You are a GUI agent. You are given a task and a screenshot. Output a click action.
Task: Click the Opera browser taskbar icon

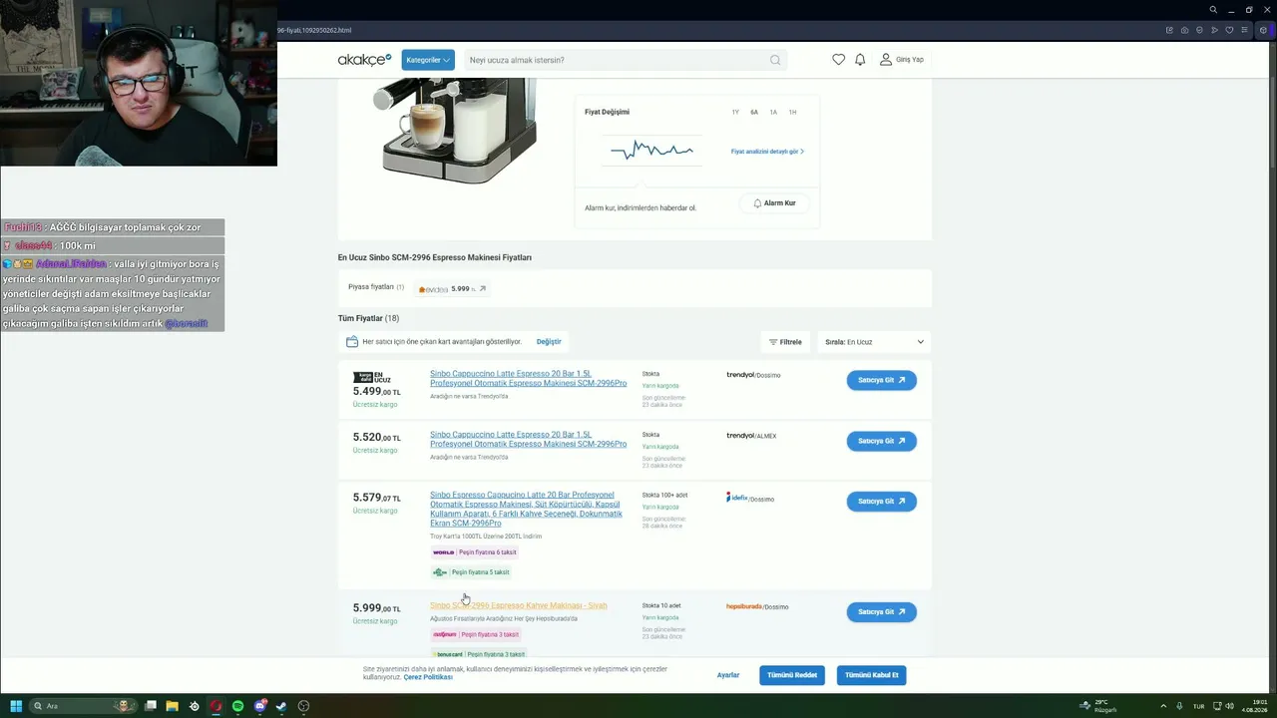tap(216, 706)
